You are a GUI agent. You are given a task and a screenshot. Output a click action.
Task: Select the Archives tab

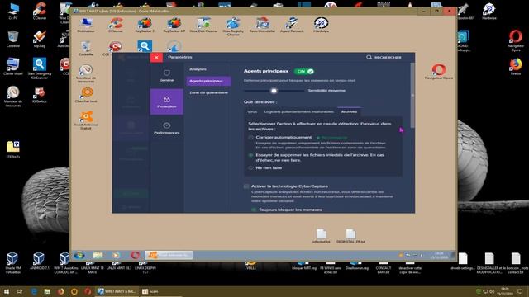point(349,112)
